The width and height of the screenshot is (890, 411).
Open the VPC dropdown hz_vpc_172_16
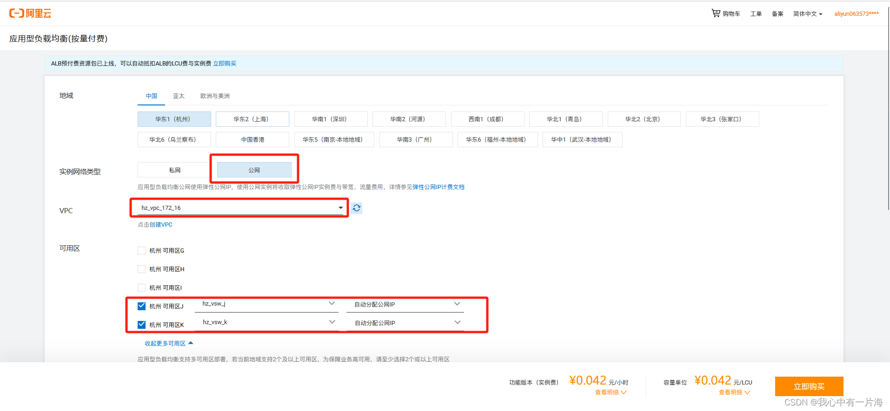pyautogui.click(x=240, y=208)
